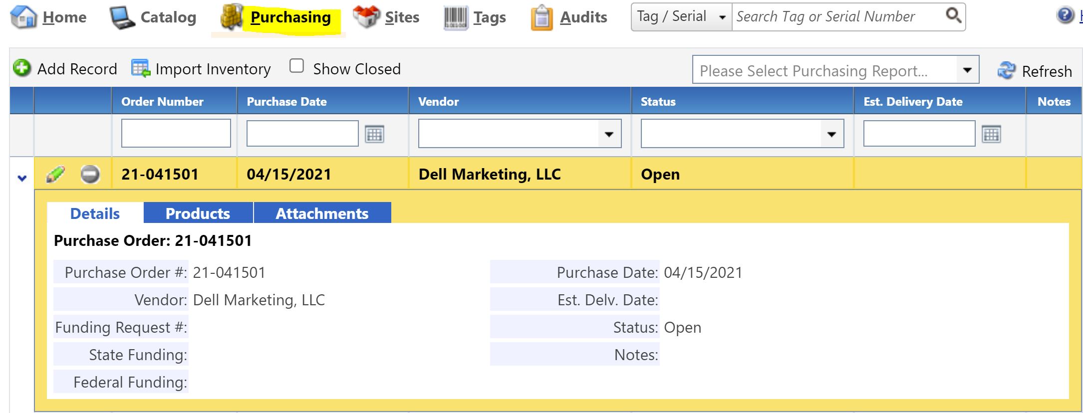Image resolution: width=1083 pixels, height=413 pixels.
Task: Click the Catalog laptop icon
Action: click(122, 18)
